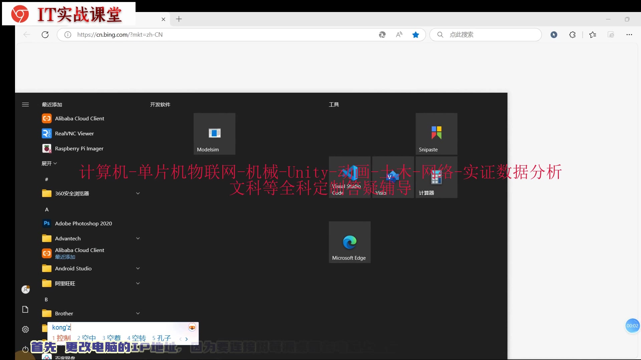
Task: Expand the 阿里旺旺 folder chevron
Action: click(138, 283)
